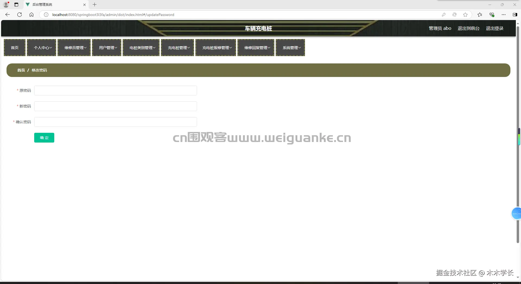Click 退出登录 to log out

(494, 28)
